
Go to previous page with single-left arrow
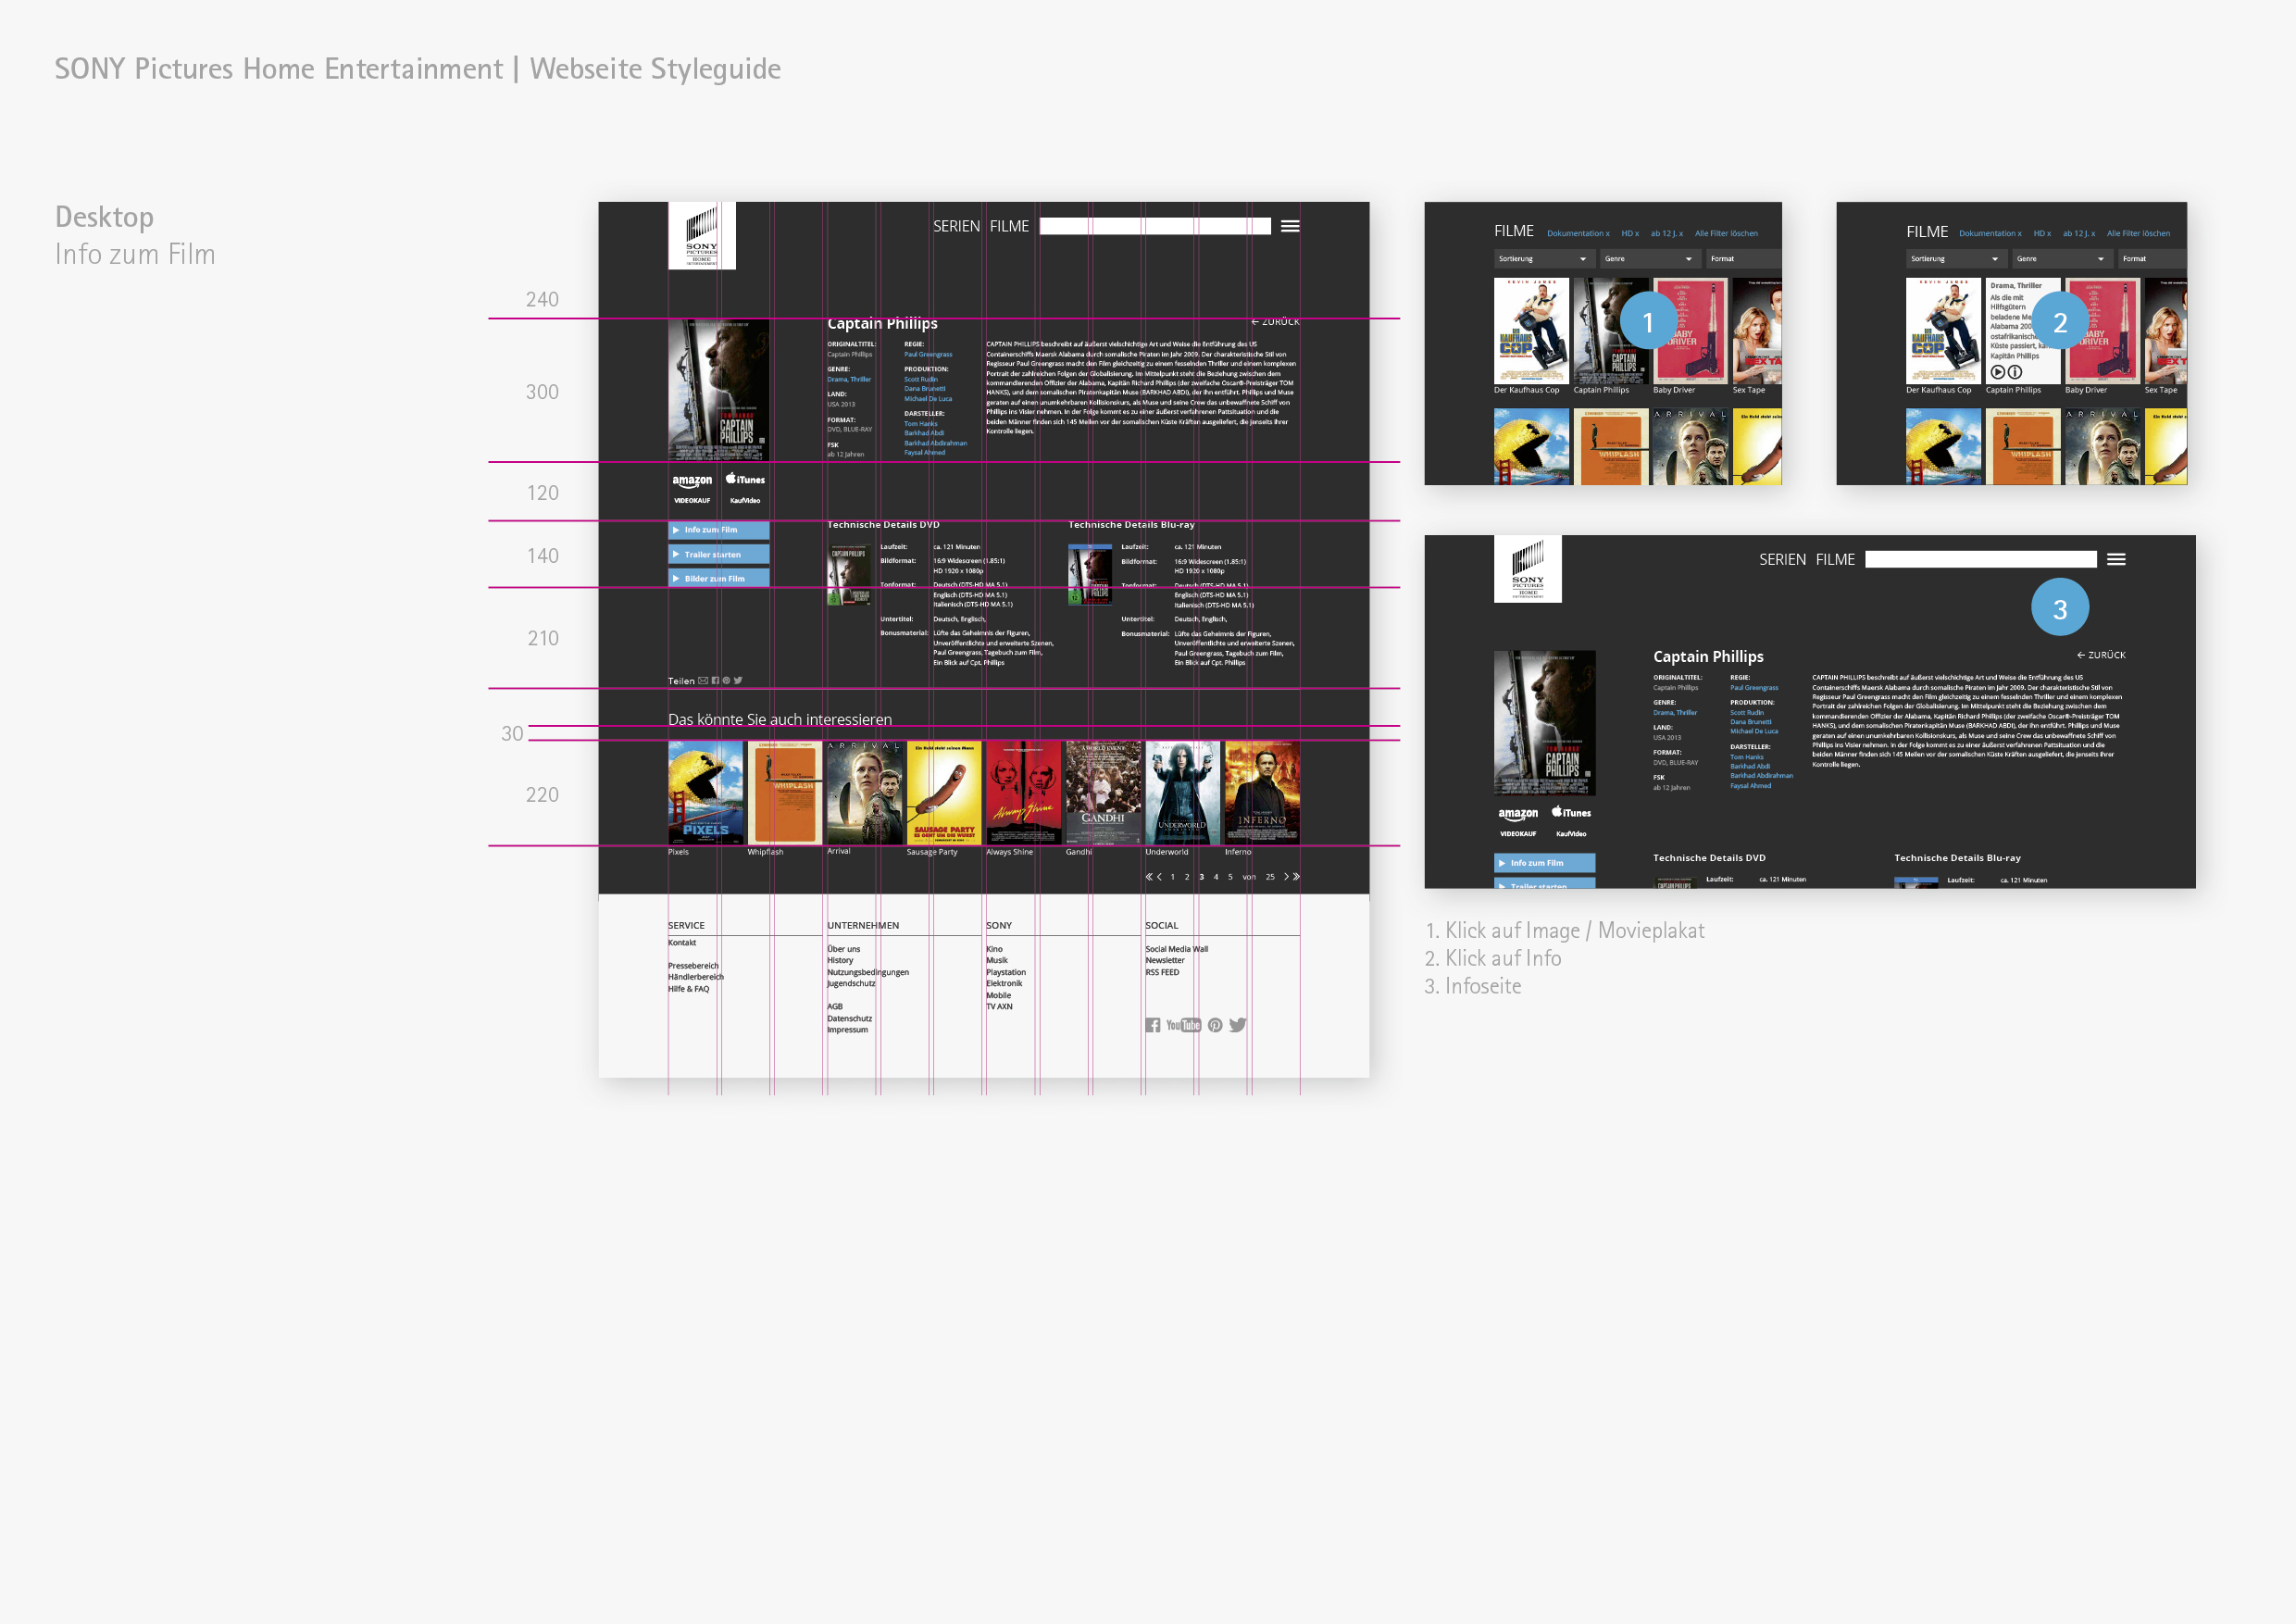pyautogui.click(x=1159, y=877)
